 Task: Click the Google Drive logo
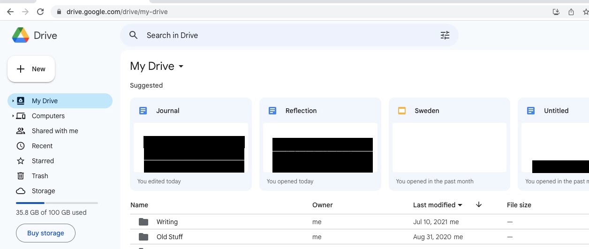point(21,35)
